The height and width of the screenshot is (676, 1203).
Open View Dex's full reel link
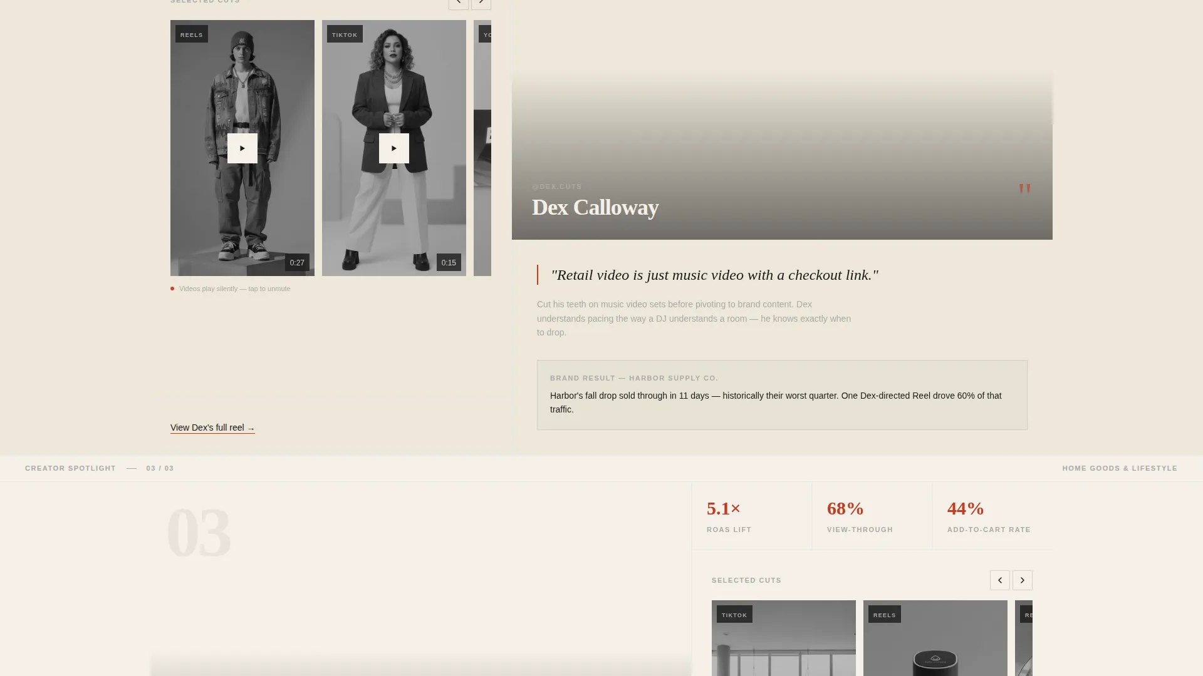(x=212, y=428)
